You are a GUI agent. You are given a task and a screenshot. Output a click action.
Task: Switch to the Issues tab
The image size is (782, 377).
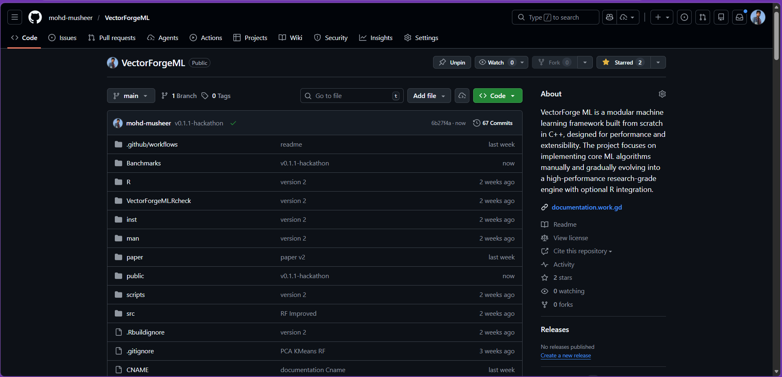click(x=63, y=38)
